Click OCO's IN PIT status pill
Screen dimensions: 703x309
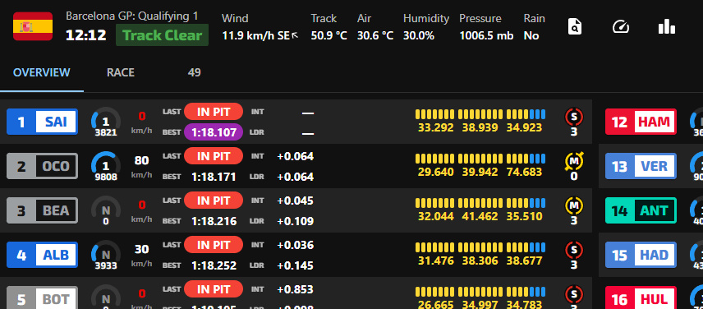pyautogui.click(x=214, y=155)
